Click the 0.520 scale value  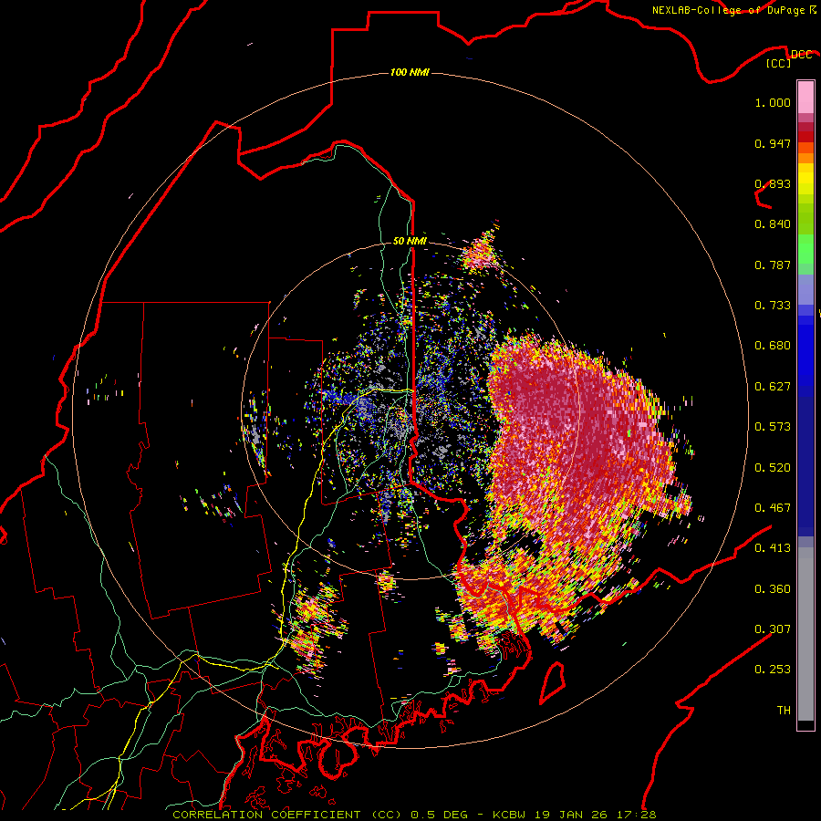(773, 467)
